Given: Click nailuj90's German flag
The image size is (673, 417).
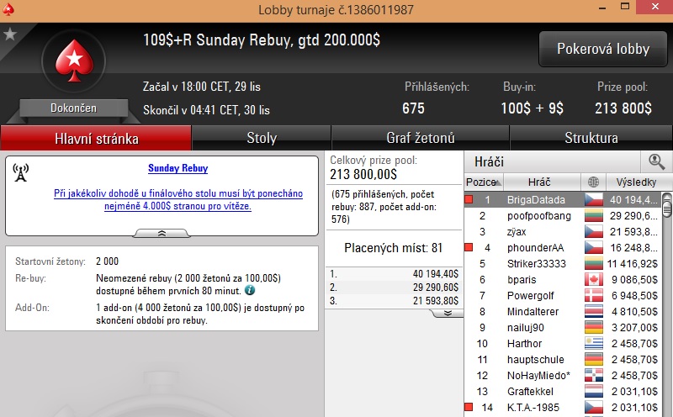Looking at the screenshot, I should [594, 327].
